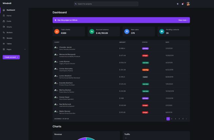
Task: Go to Charts in the sidebar
Action: [9, 27]
